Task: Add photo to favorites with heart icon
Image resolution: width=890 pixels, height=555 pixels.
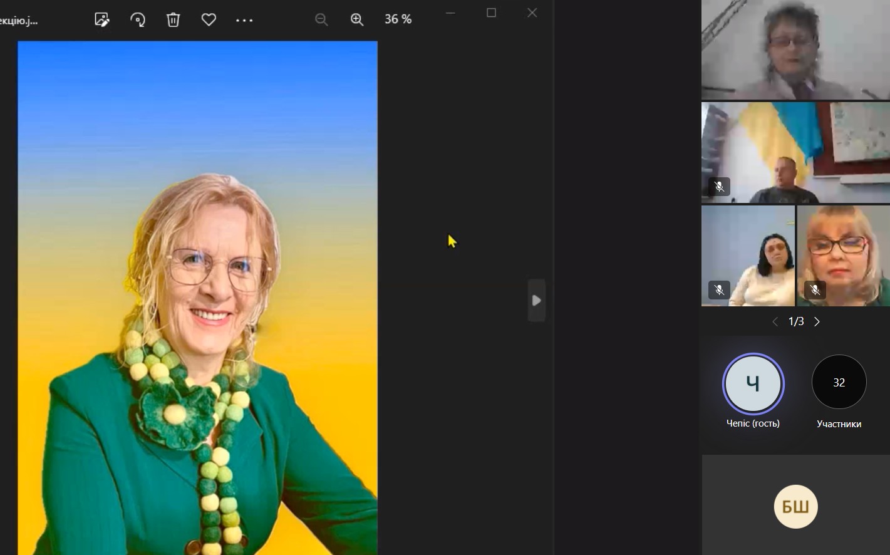Action: [209, 20]
